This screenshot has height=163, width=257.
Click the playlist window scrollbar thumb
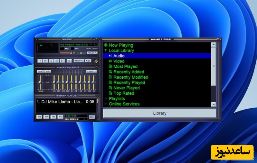pos(98,101)
